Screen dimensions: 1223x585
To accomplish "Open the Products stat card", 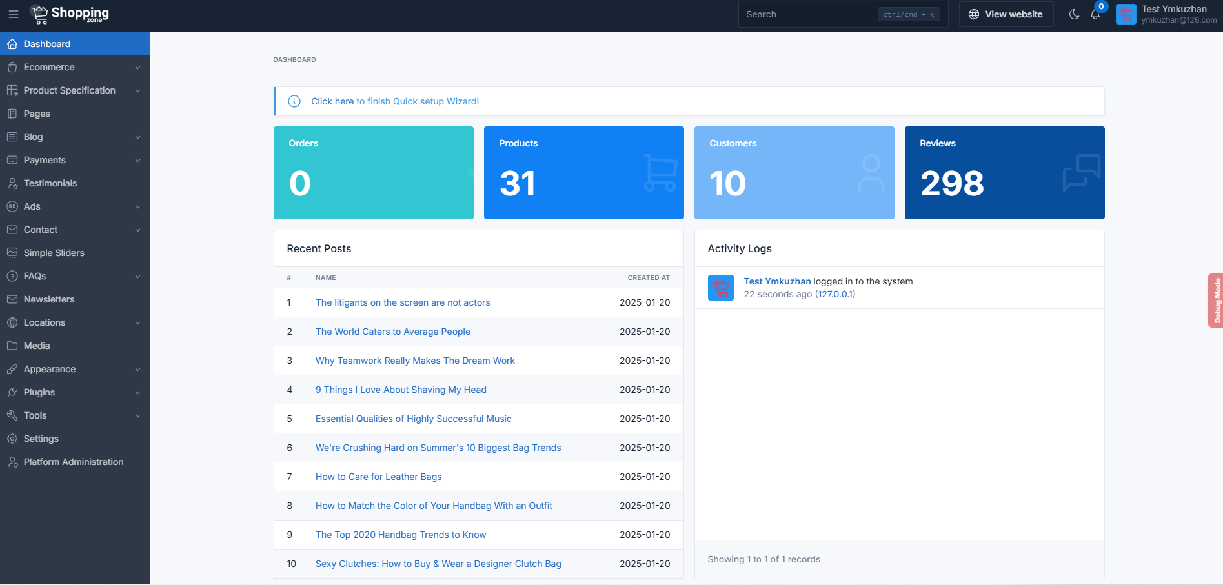I will (583, 173).
